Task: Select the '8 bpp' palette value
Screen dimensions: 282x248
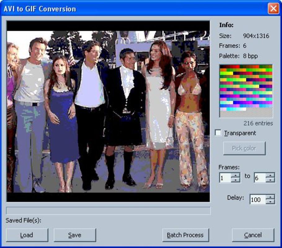Action: click(250, 56)
